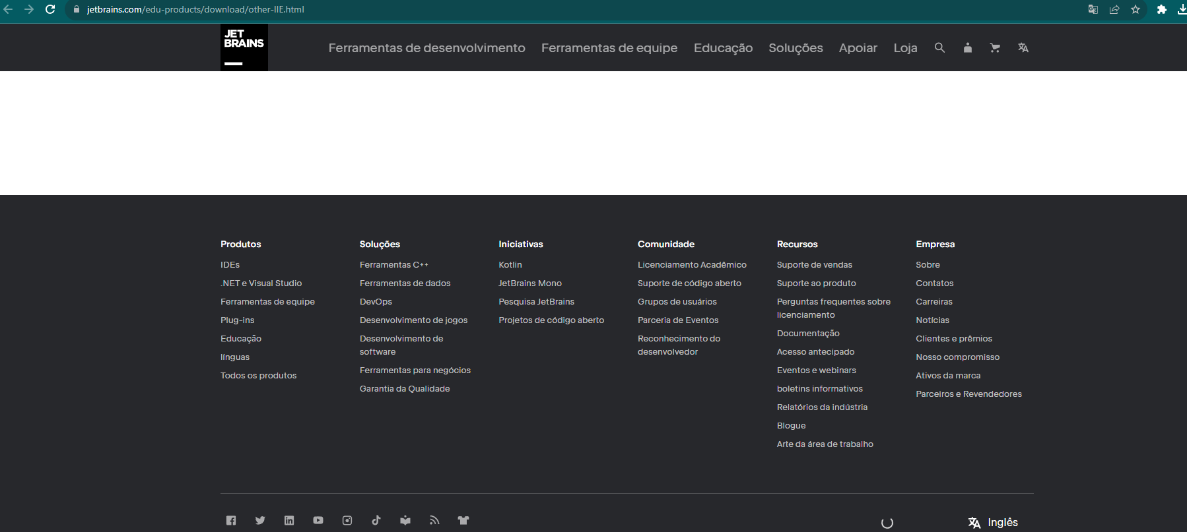Open Garantia da Qualidade link
1187x532 pixels.
405,388
